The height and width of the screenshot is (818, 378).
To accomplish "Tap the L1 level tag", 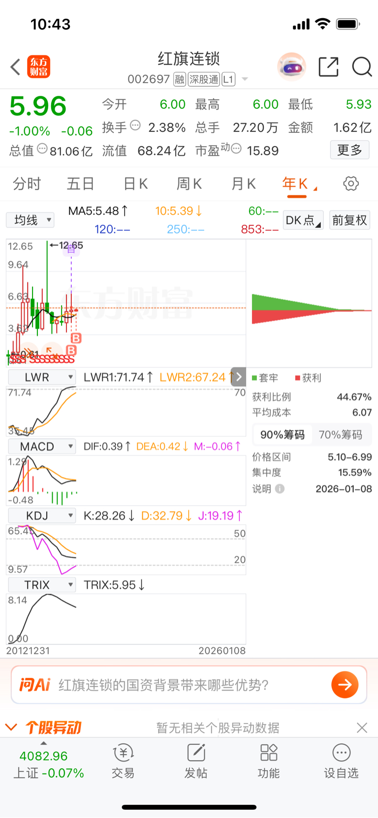I will [228, 79].
